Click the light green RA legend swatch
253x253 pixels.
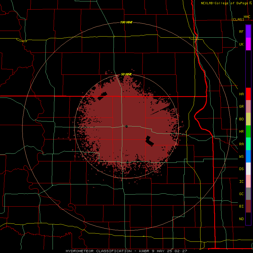248,144
